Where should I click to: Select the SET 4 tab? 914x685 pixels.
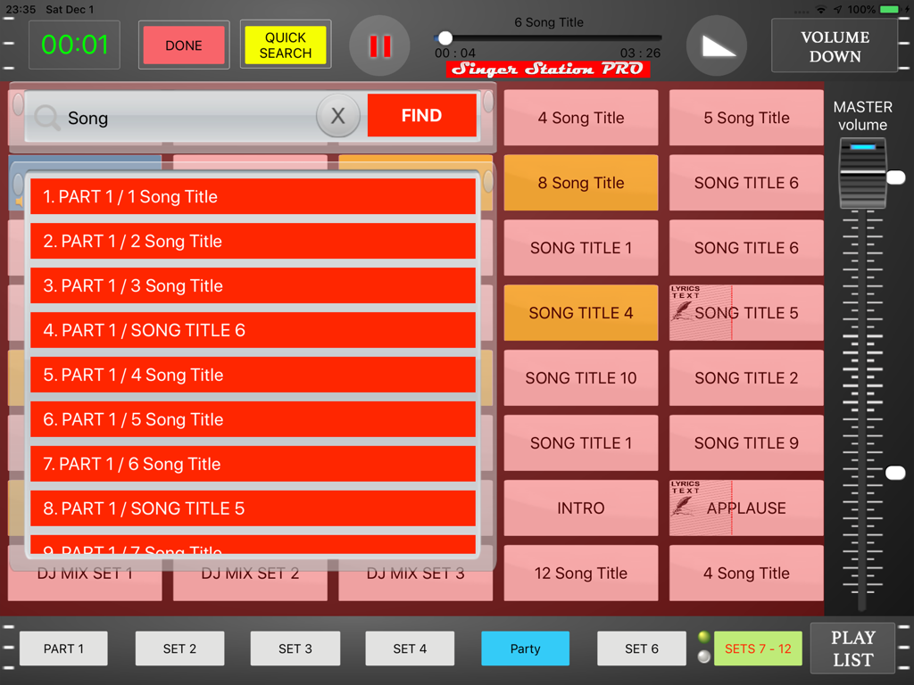coord(410,648)
